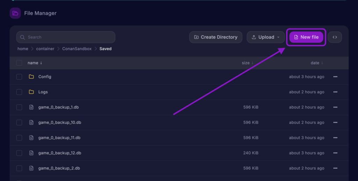The image size is (358, 181).
Task: Open three-dot menu for game_0_backup_10.db
Action: pyautogui.click(x=335, y=123)
